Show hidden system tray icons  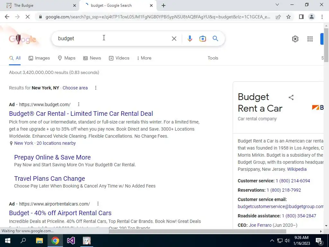[272, 241]
